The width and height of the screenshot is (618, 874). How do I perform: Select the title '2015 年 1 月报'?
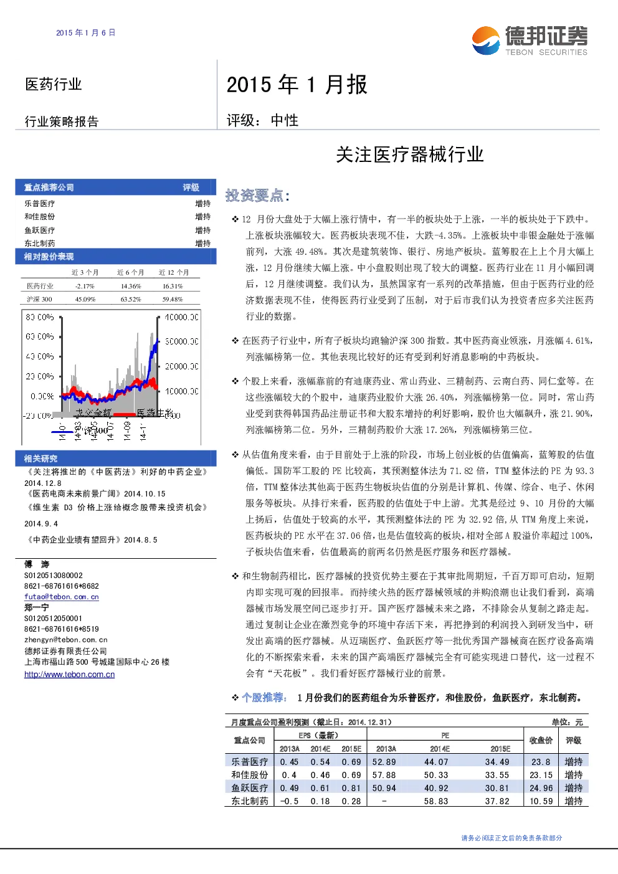(x=297, y=84)
